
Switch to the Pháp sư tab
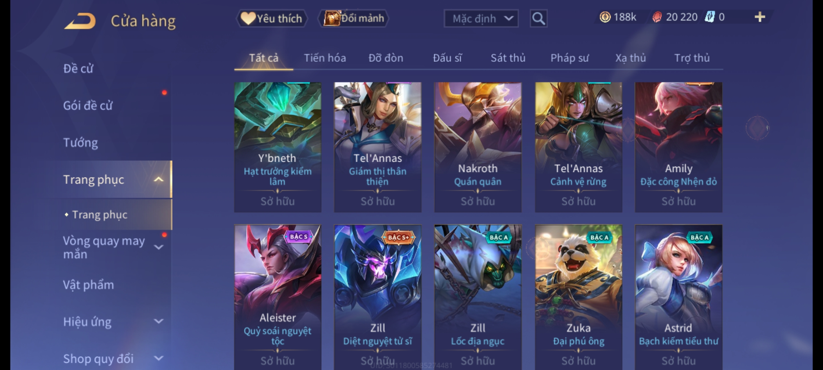(569, 58)
